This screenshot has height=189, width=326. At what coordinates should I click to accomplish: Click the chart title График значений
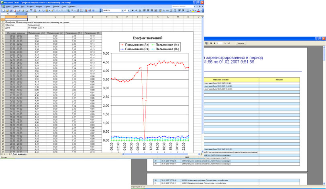click(147, 38)
